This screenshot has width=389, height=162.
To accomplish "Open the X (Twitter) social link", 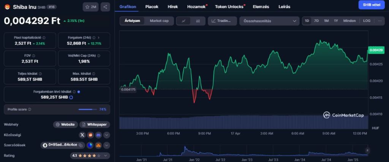I will click(x=82, y=135).
